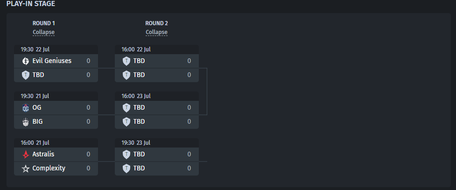Open the Astralis team name link

click(x=43, y=154)
